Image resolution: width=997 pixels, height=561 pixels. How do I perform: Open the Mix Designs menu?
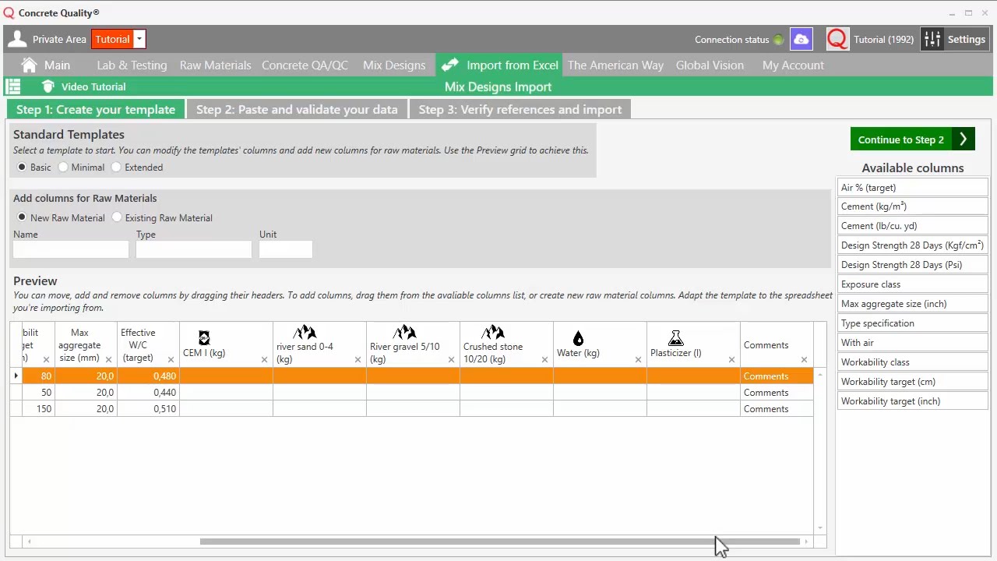coord(394,65)
